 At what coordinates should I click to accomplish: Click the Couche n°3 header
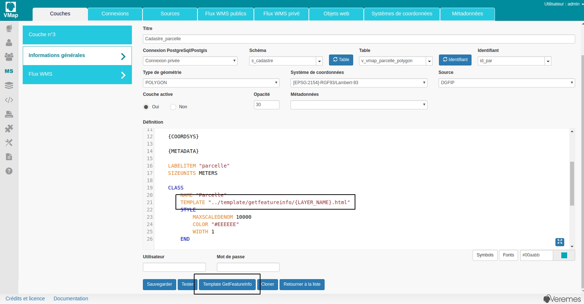point(77,35)
